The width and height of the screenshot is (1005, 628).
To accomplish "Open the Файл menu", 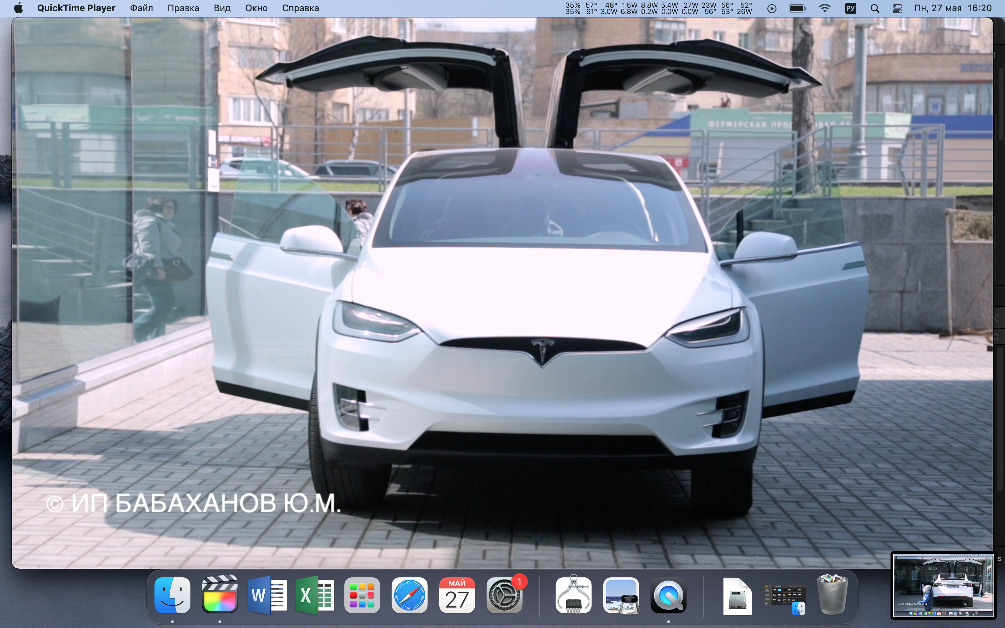I will (141, 8).
